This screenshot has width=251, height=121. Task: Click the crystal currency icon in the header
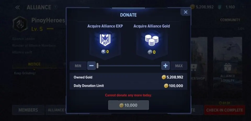tap(220, 7)
